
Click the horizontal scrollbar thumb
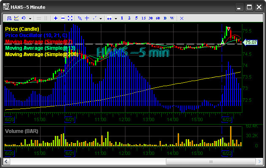click(x=211, y=162)
